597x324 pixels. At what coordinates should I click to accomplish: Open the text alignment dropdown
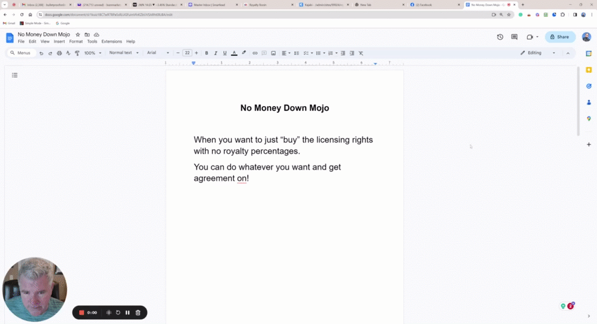[286, 53]
